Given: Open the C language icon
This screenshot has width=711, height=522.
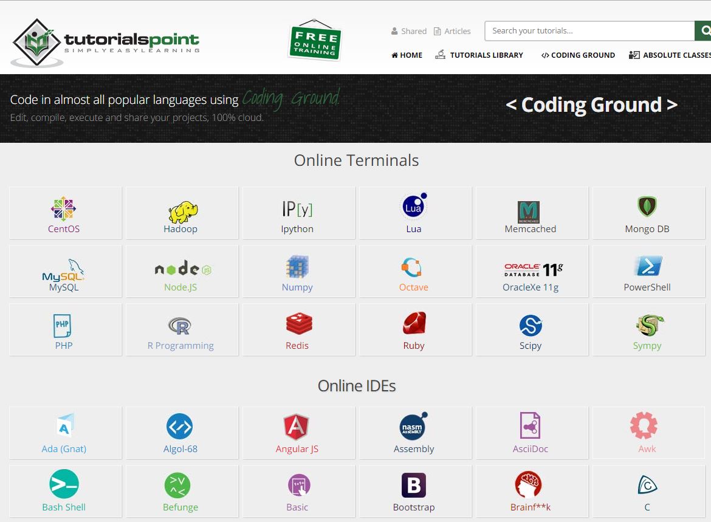Looking at the screenshot, I should coord(647,485).
